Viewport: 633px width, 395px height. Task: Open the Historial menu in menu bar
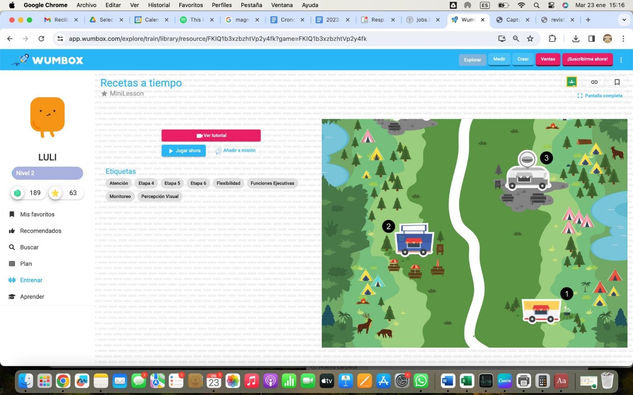pos(159,5)
